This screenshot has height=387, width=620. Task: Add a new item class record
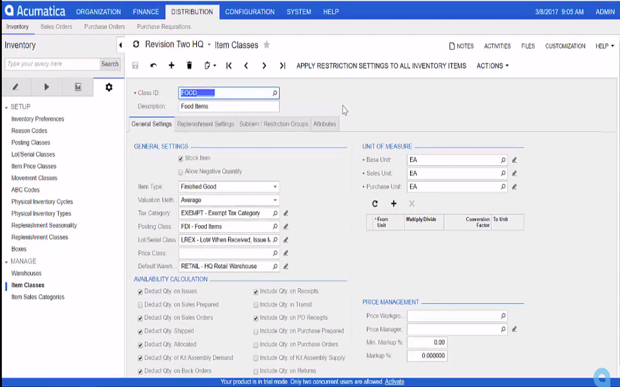[x=171, y=66]
